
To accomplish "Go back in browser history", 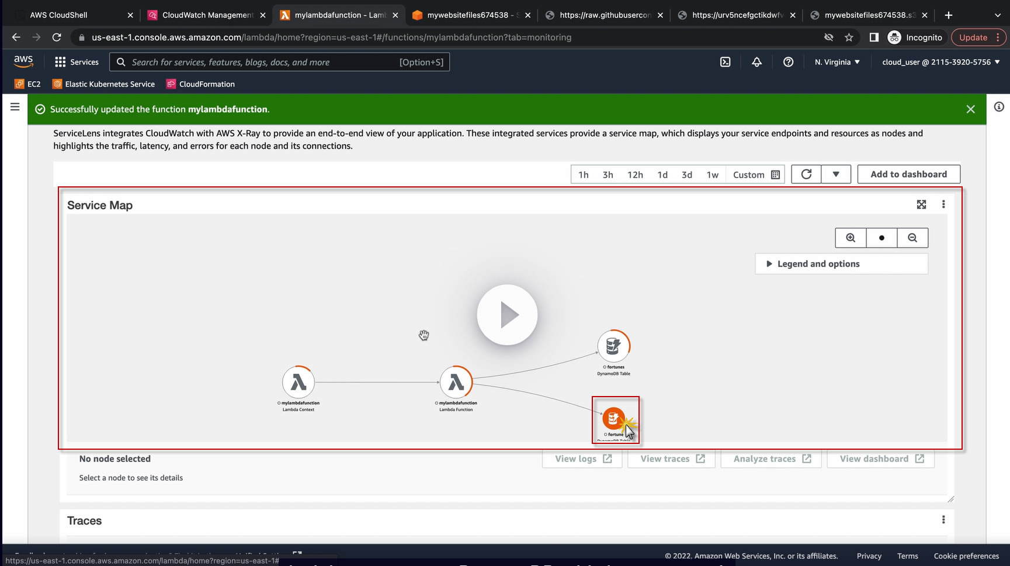I will tap(16, 37).
